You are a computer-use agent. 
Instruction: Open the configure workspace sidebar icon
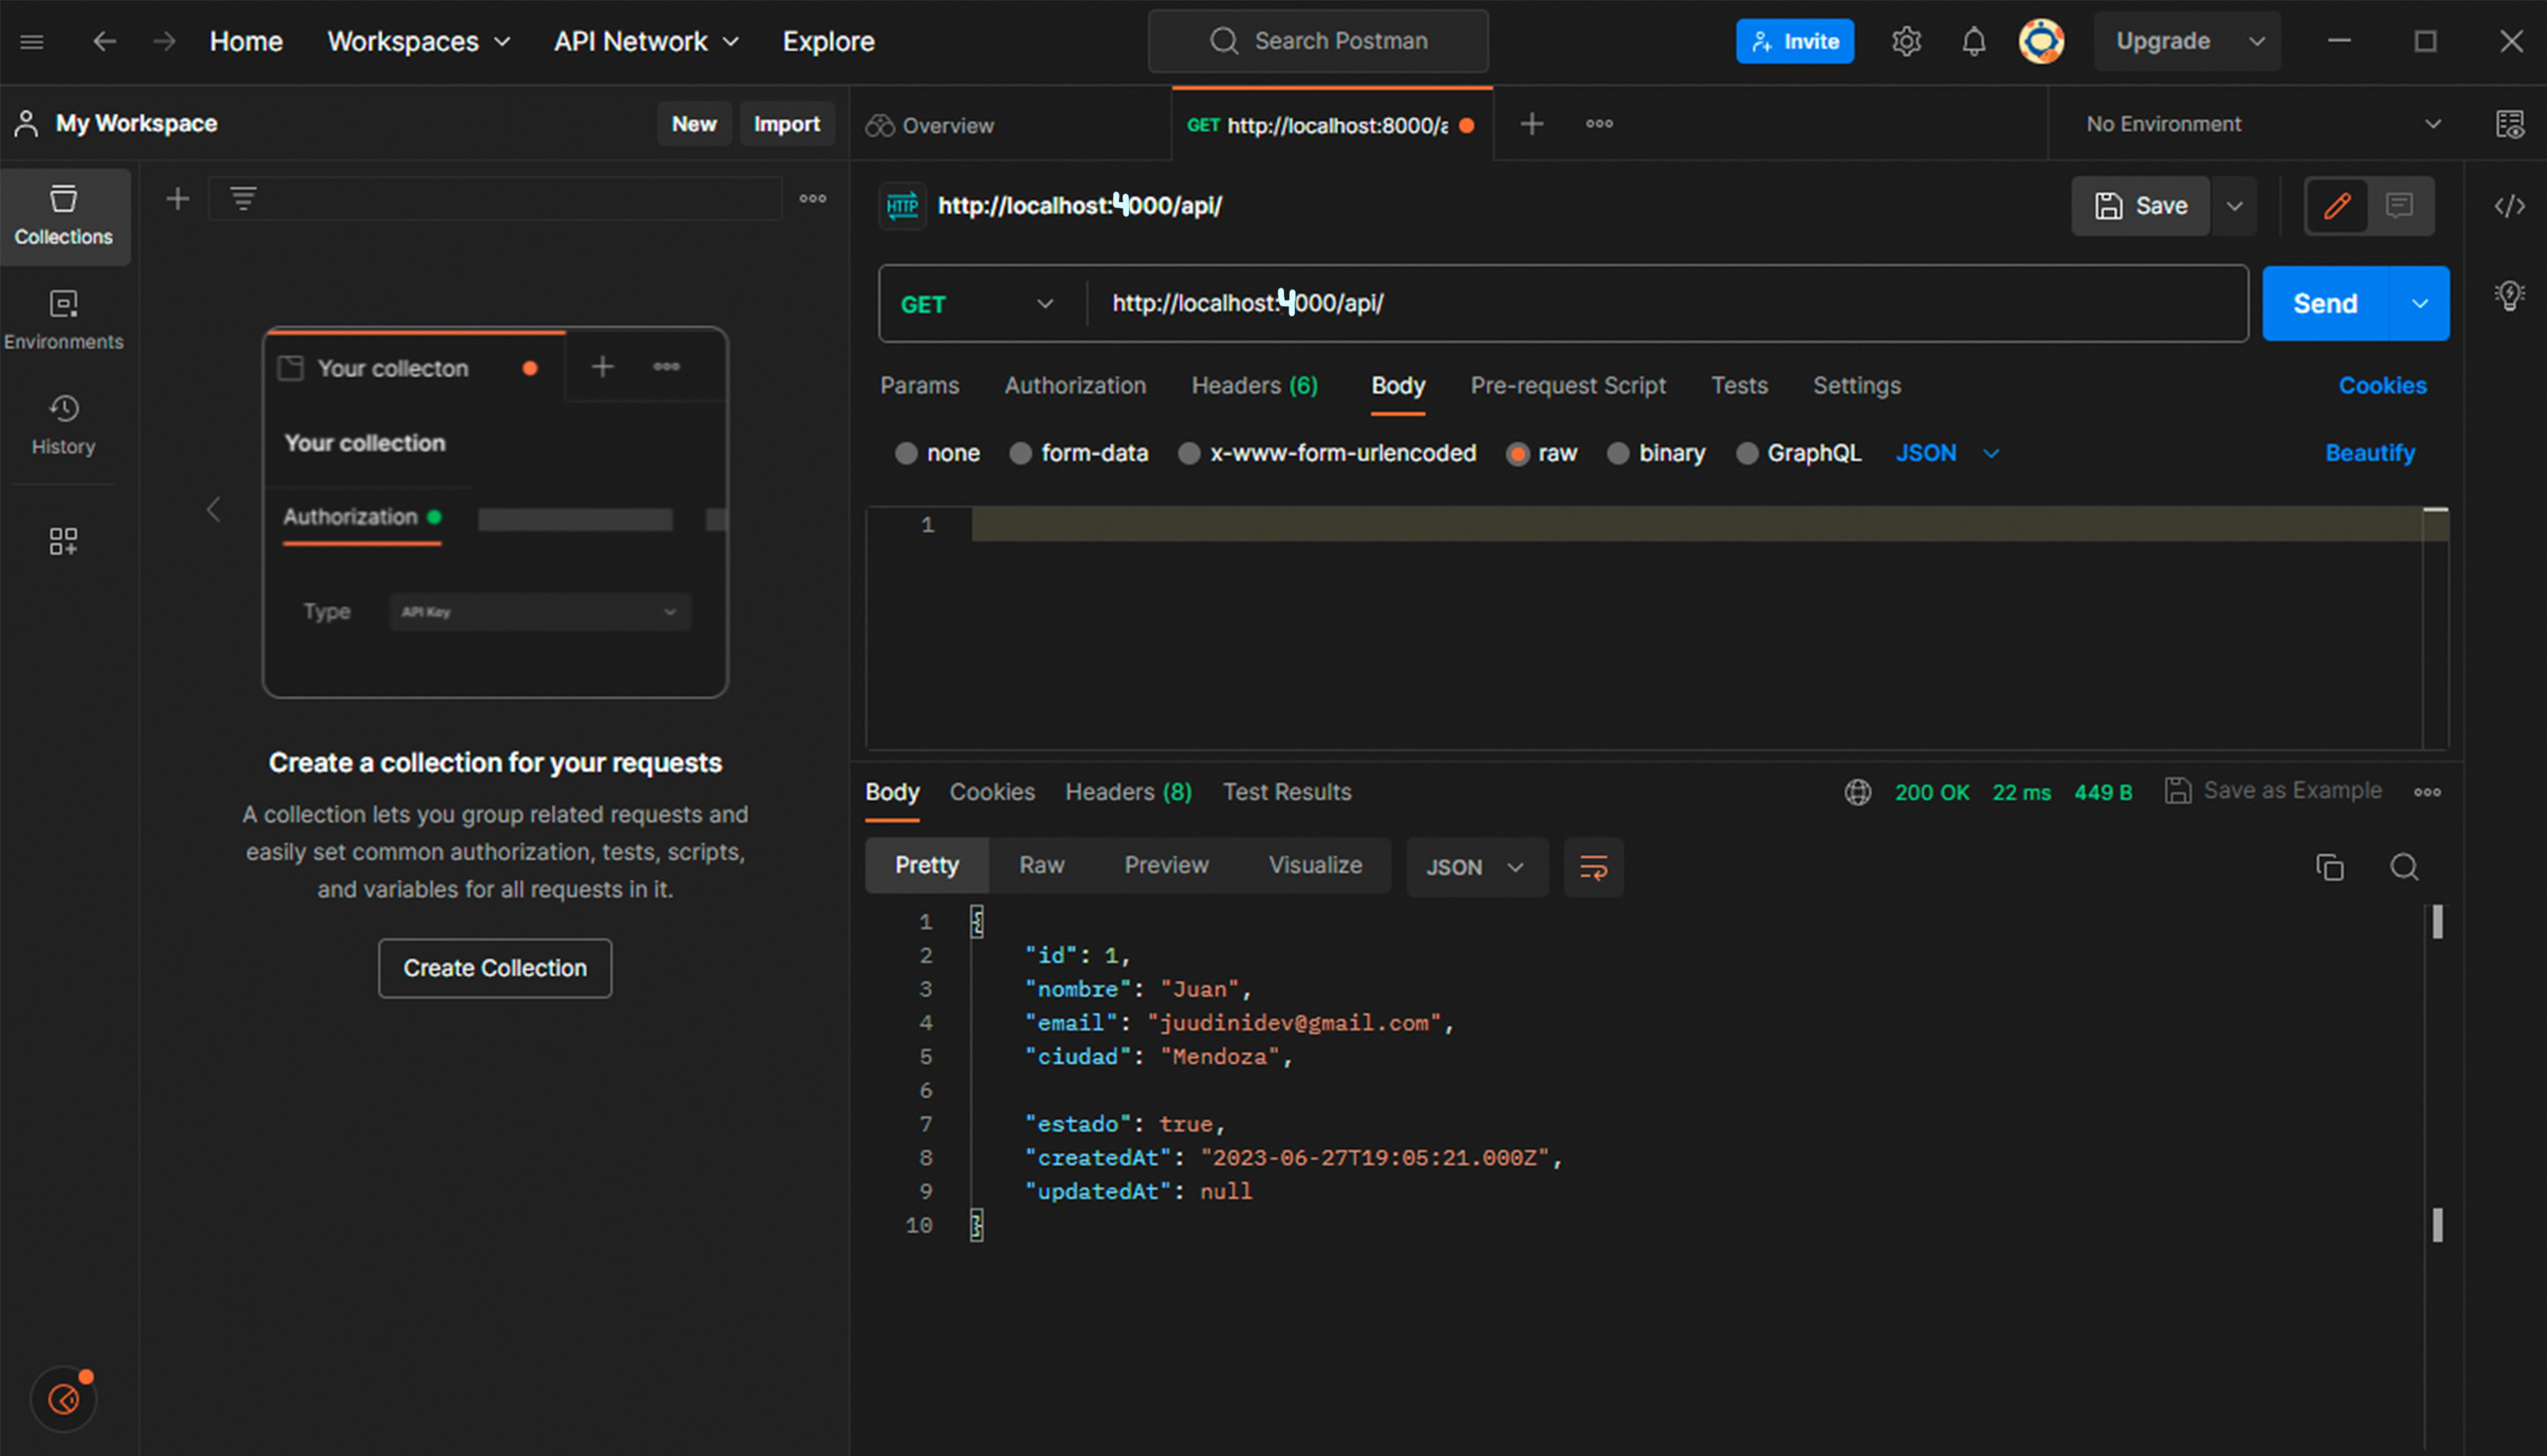[63, 541]
